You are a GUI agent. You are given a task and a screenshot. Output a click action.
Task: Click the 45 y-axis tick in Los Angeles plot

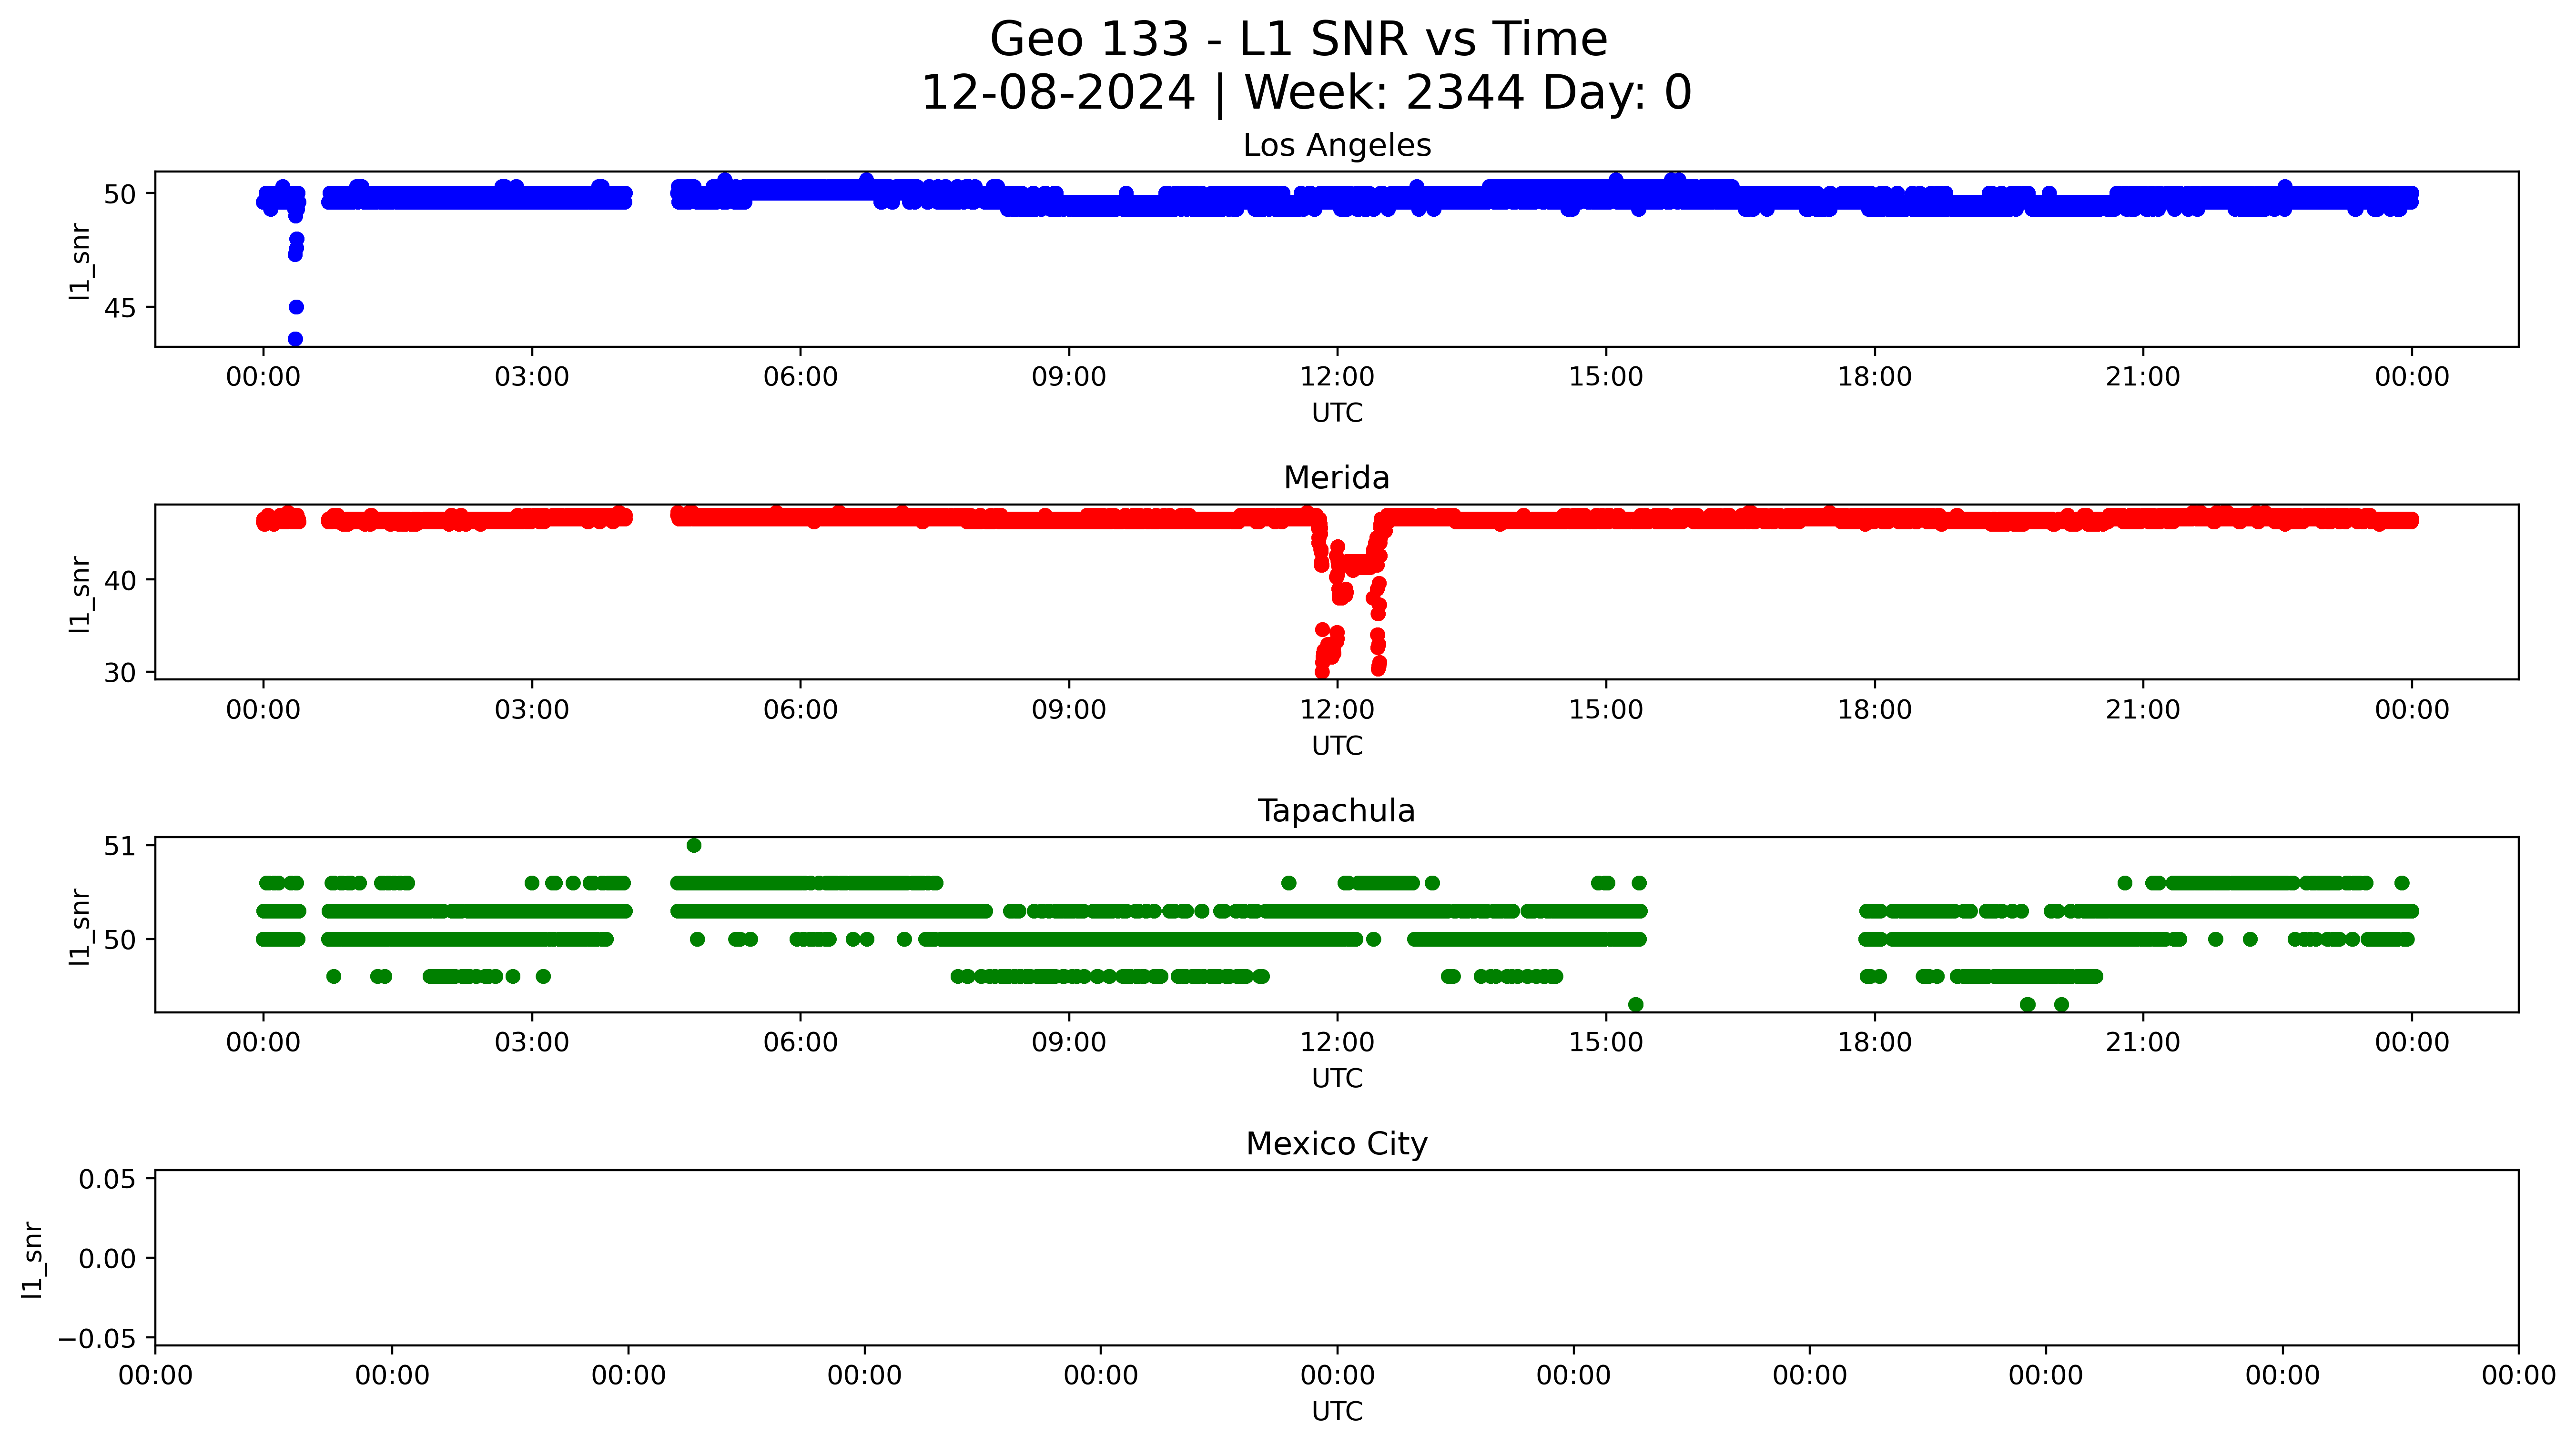pyautogui.click(x=120, y=308)
